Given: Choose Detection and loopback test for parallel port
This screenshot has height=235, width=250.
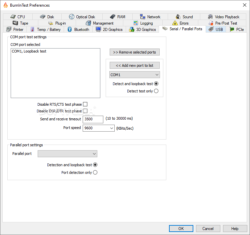Looking at the screenshot, I should [x=95, y=165].
